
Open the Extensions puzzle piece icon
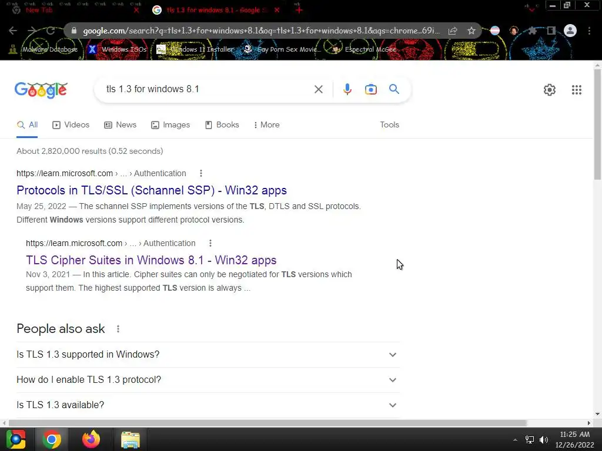coord(532,31)
